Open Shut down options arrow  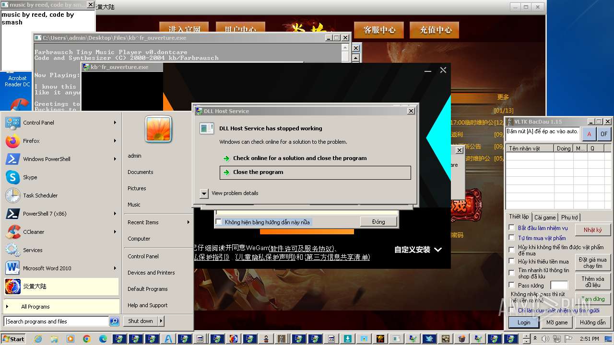coord(161,321)
